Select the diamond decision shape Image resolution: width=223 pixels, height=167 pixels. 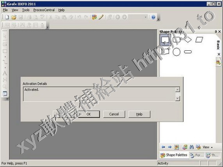pyautogui.click(x=188, y=39)
